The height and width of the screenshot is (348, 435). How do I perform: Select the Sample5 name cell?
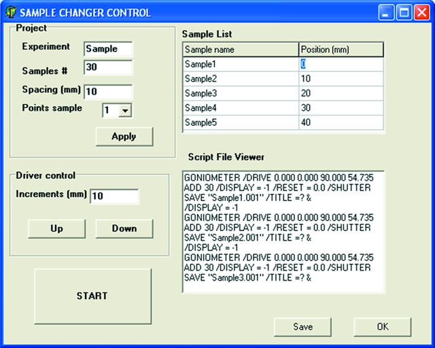click(241, 122)
